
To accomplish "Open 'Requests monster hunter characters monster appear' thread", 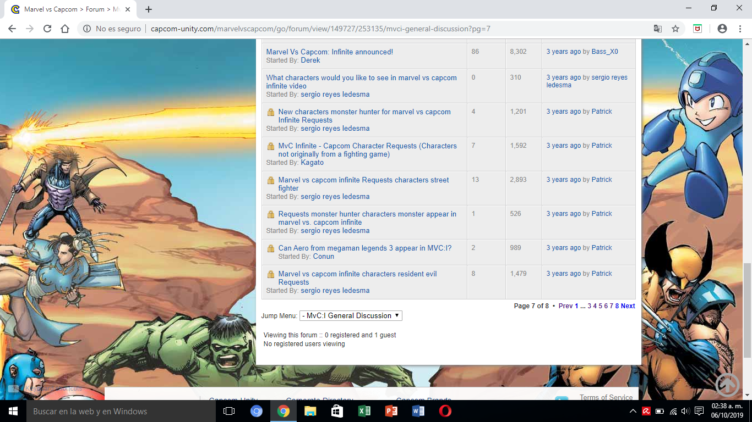I will [x=367, y=218].
